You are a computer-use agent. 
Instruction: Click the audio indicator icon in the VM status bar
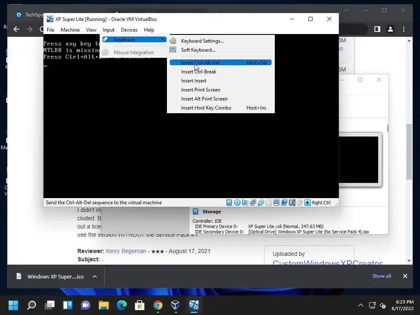tap(245, 203)
